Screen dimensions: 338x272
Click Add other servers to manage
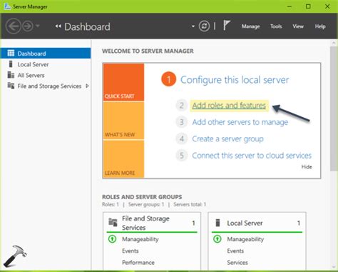[240, 122]
